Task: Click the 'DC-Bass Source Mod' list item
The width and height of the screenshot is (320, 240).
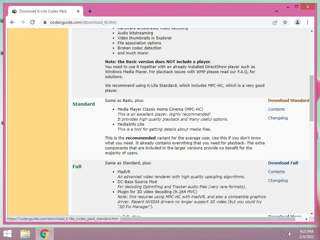Action: [x=137, y=182]
